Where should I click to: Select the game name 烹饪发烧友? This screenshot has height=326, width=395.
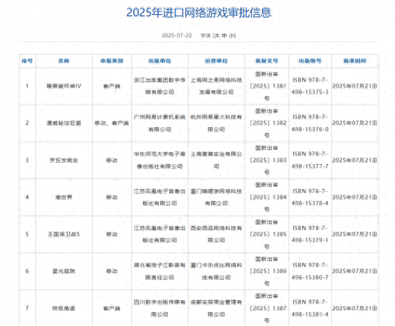(64, 160)
